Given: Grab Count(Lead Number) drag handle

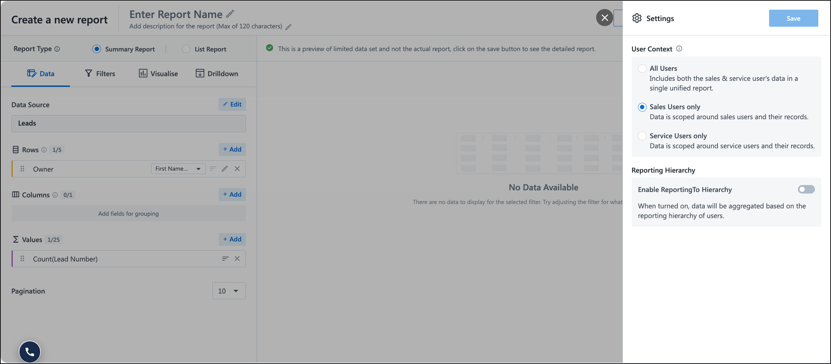Looking at the screenshot, I should [x=22, y=258].
